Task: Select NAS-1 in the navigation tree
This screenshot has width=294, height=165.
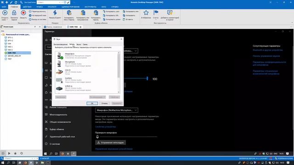Action: click(x=10, y=47)
